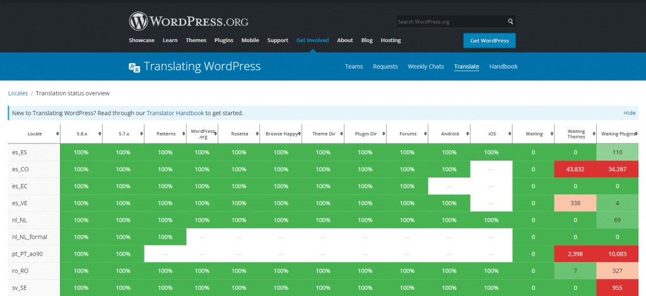Click the 7 waiting themes cell
Image resolution: width=646 pixels, height=296 pixels.
(575, 271)
